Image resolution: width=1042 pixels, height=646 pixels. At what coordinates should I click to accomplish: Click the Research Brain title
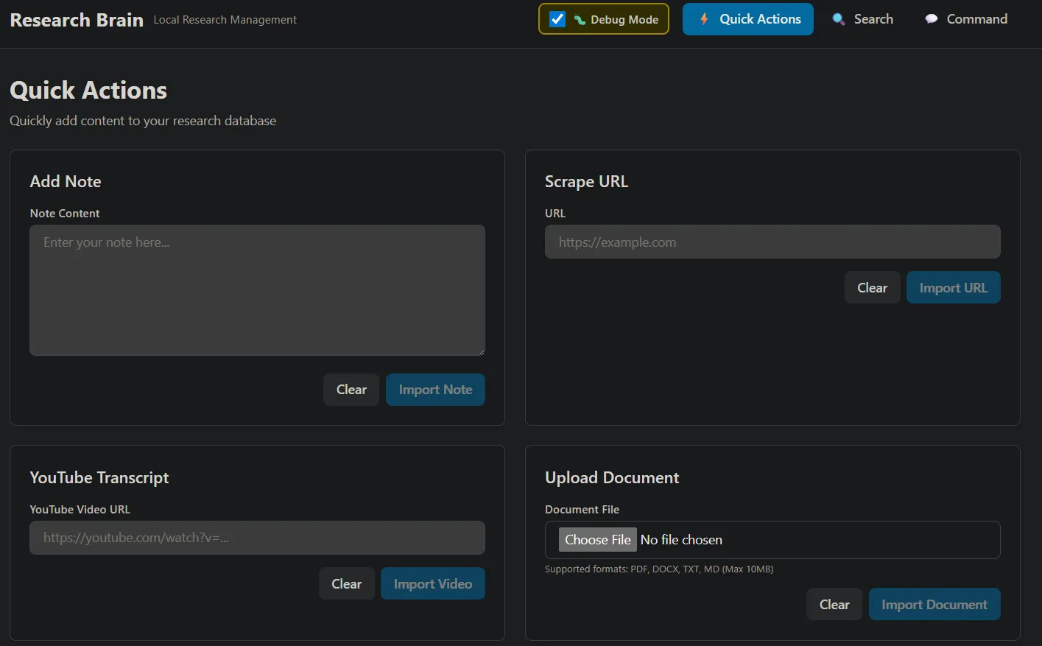[x=77, y=20]
